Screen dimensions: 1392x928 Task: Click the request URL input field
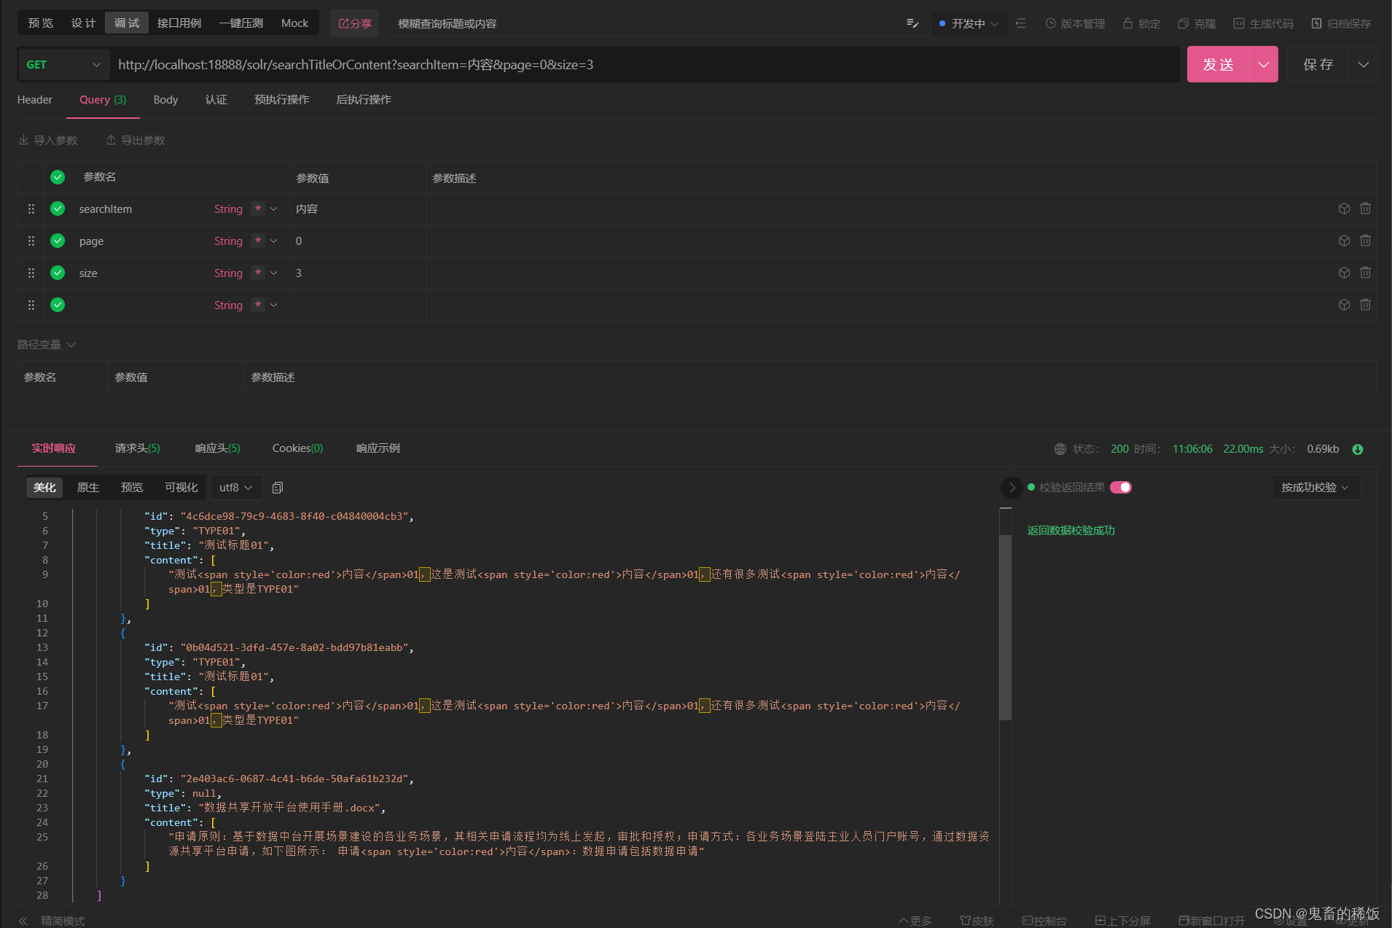click(645, 64)
